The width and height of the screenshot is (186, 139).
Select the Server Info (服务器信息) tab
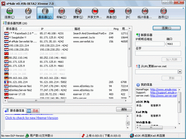click(x=15, y=110)
